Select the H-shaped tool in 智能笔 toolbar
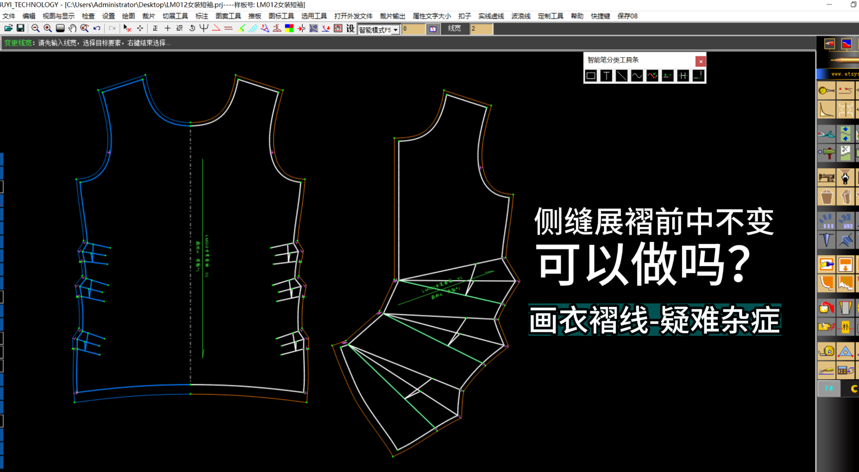This screenshot has height=472, width=859. (683, 76)
